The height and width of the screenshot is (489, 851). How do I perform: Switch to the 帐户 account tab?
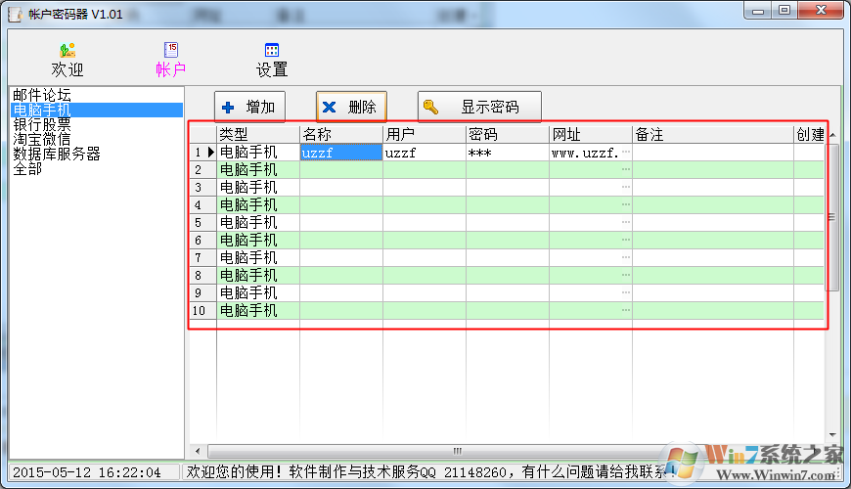(x=171, y=60)
